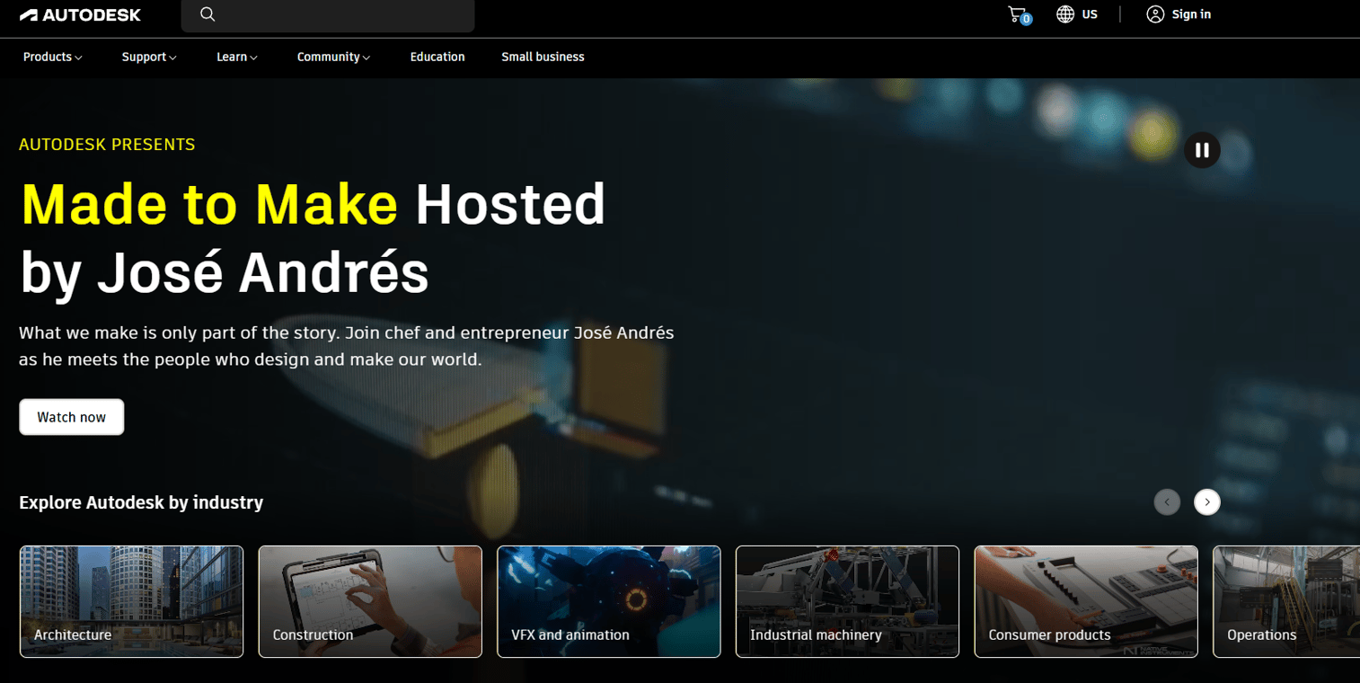
Task: Open the Architecture industry card
Action: tap(131, 602)
